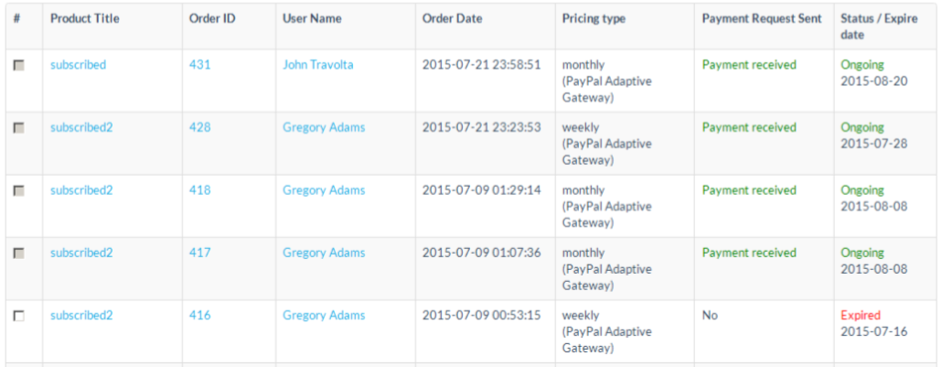
Task: Enable the checkbox for expired order 416
Action: click(19, 316)
